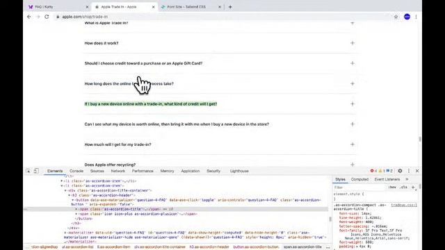Image resolution: width=445 pixels, height=250 pixels.
Task: Select the DevTools Network tab
Action: pos(118,171)
